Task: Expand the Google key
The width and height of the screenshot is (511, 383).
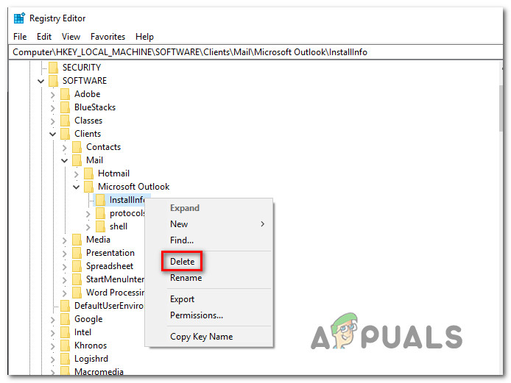Action: 53,320
